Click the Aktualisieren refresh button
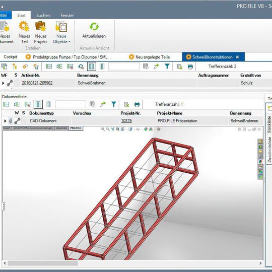This screenshot has width=272, height=272. (94, 30)
